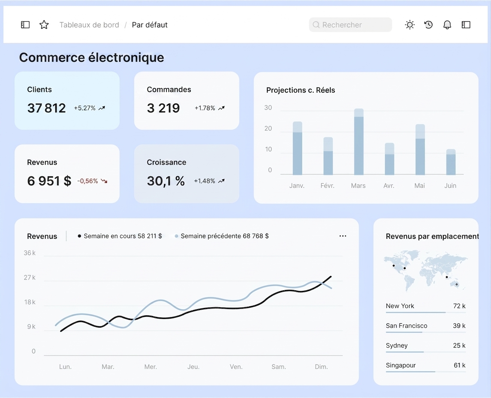Click the 3 219 commandes value
This screenshot has height=398, width=491.
163,108
